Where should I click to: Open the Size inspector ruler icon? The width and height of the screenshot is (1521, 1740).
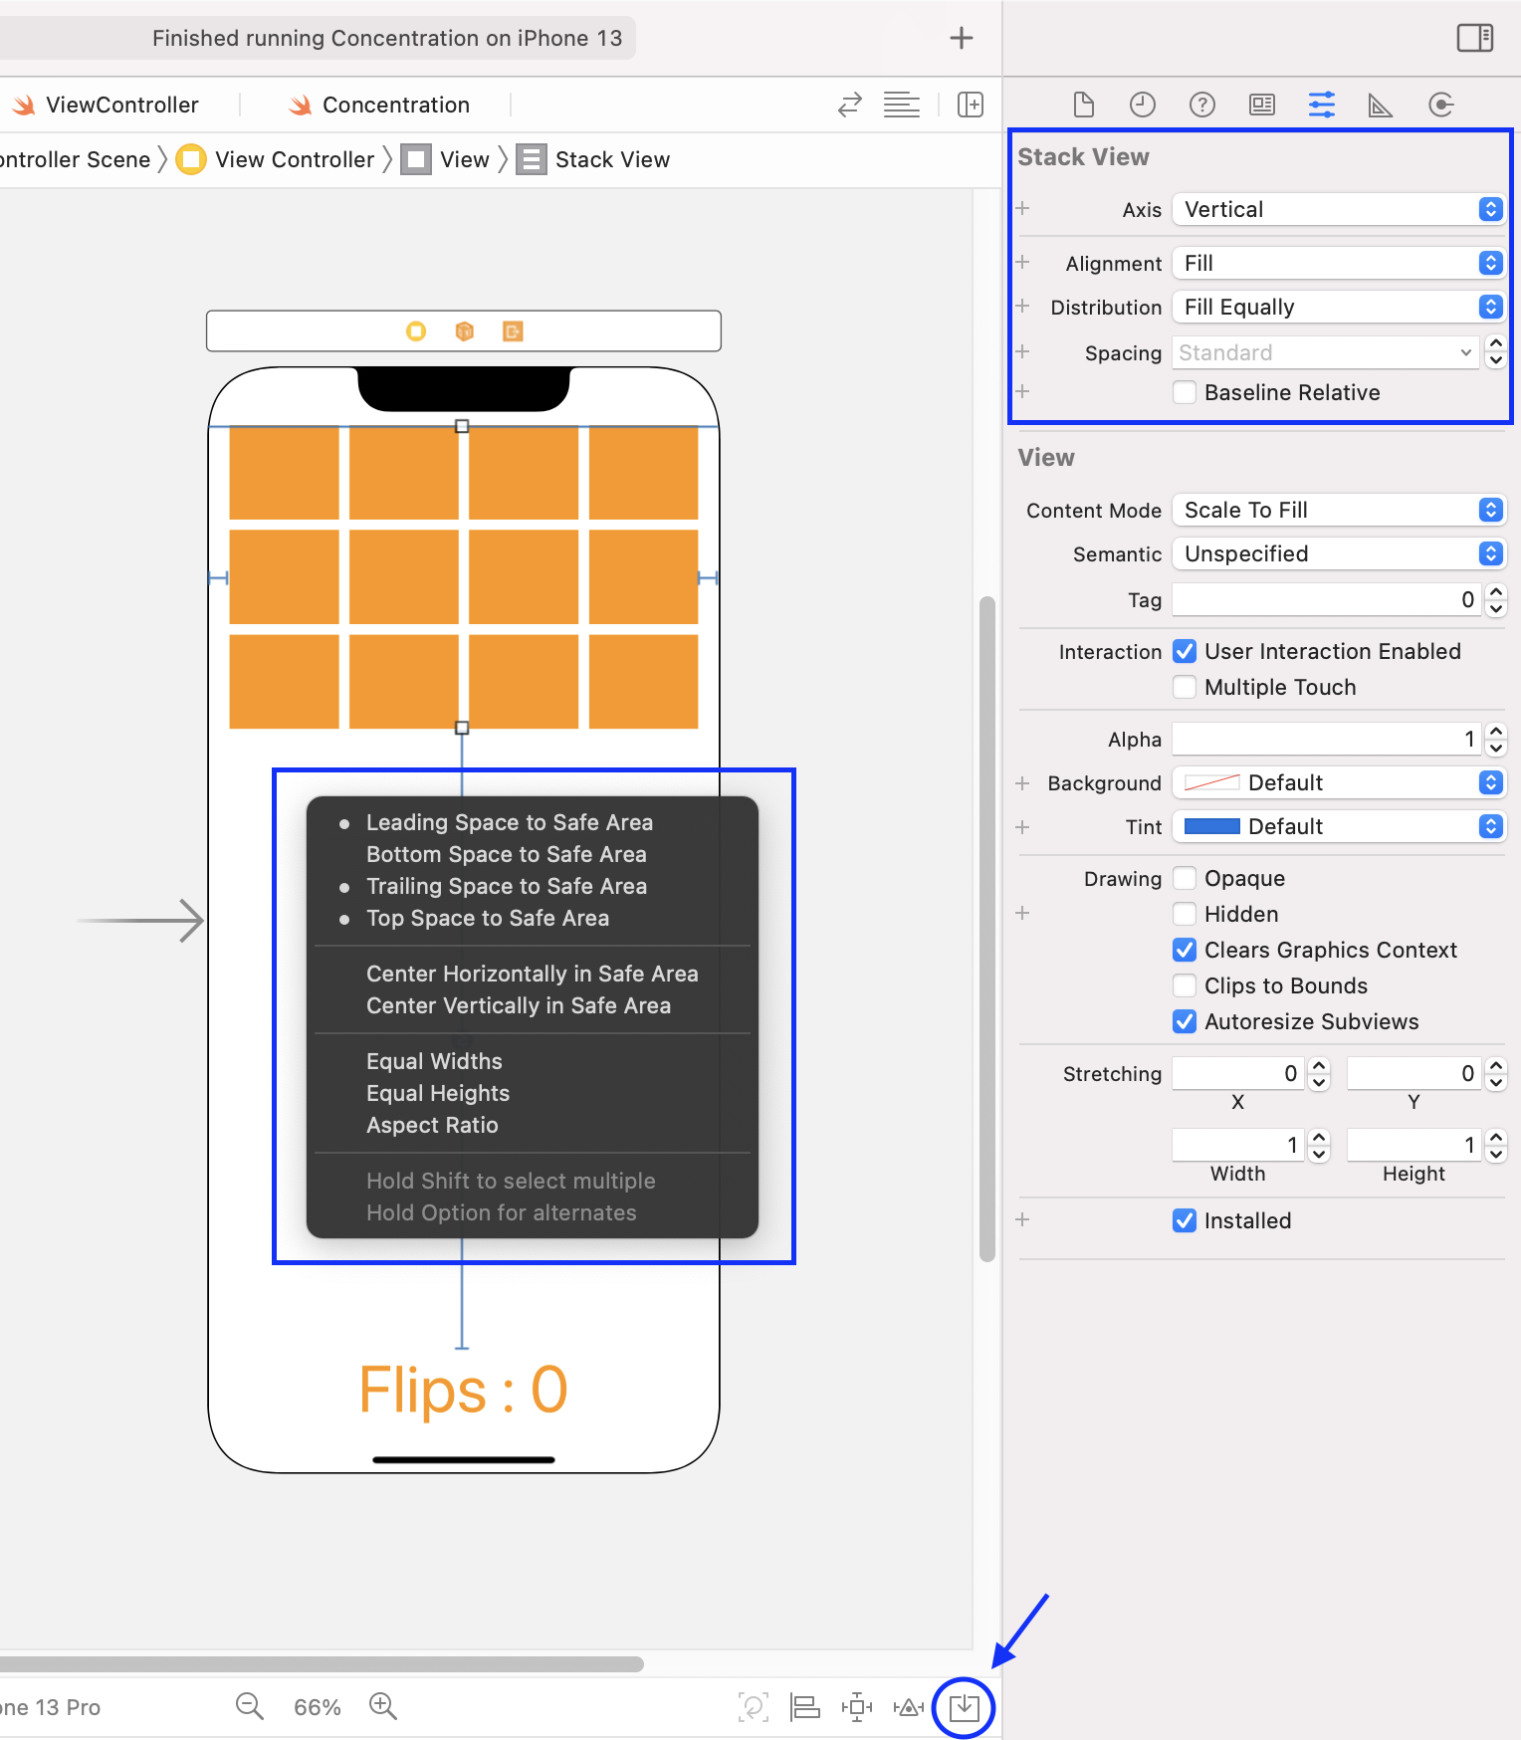1381,105
